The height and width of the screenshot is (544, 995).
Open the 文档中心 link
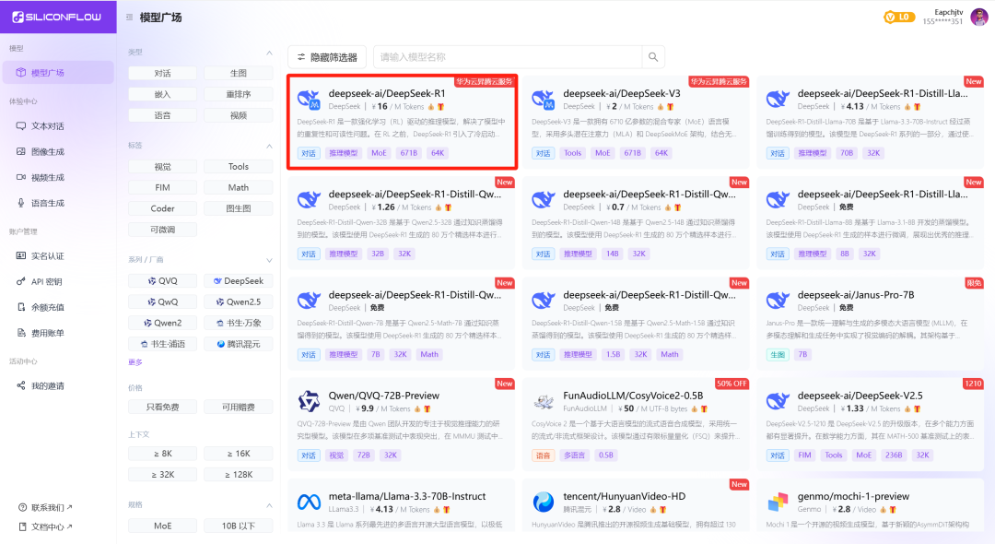click(x=48, y=526)
